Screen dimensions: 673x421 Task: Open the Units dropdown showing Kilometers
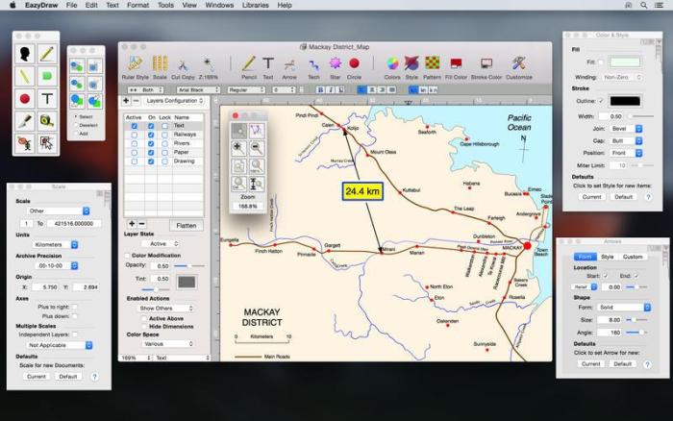point(54,244)
